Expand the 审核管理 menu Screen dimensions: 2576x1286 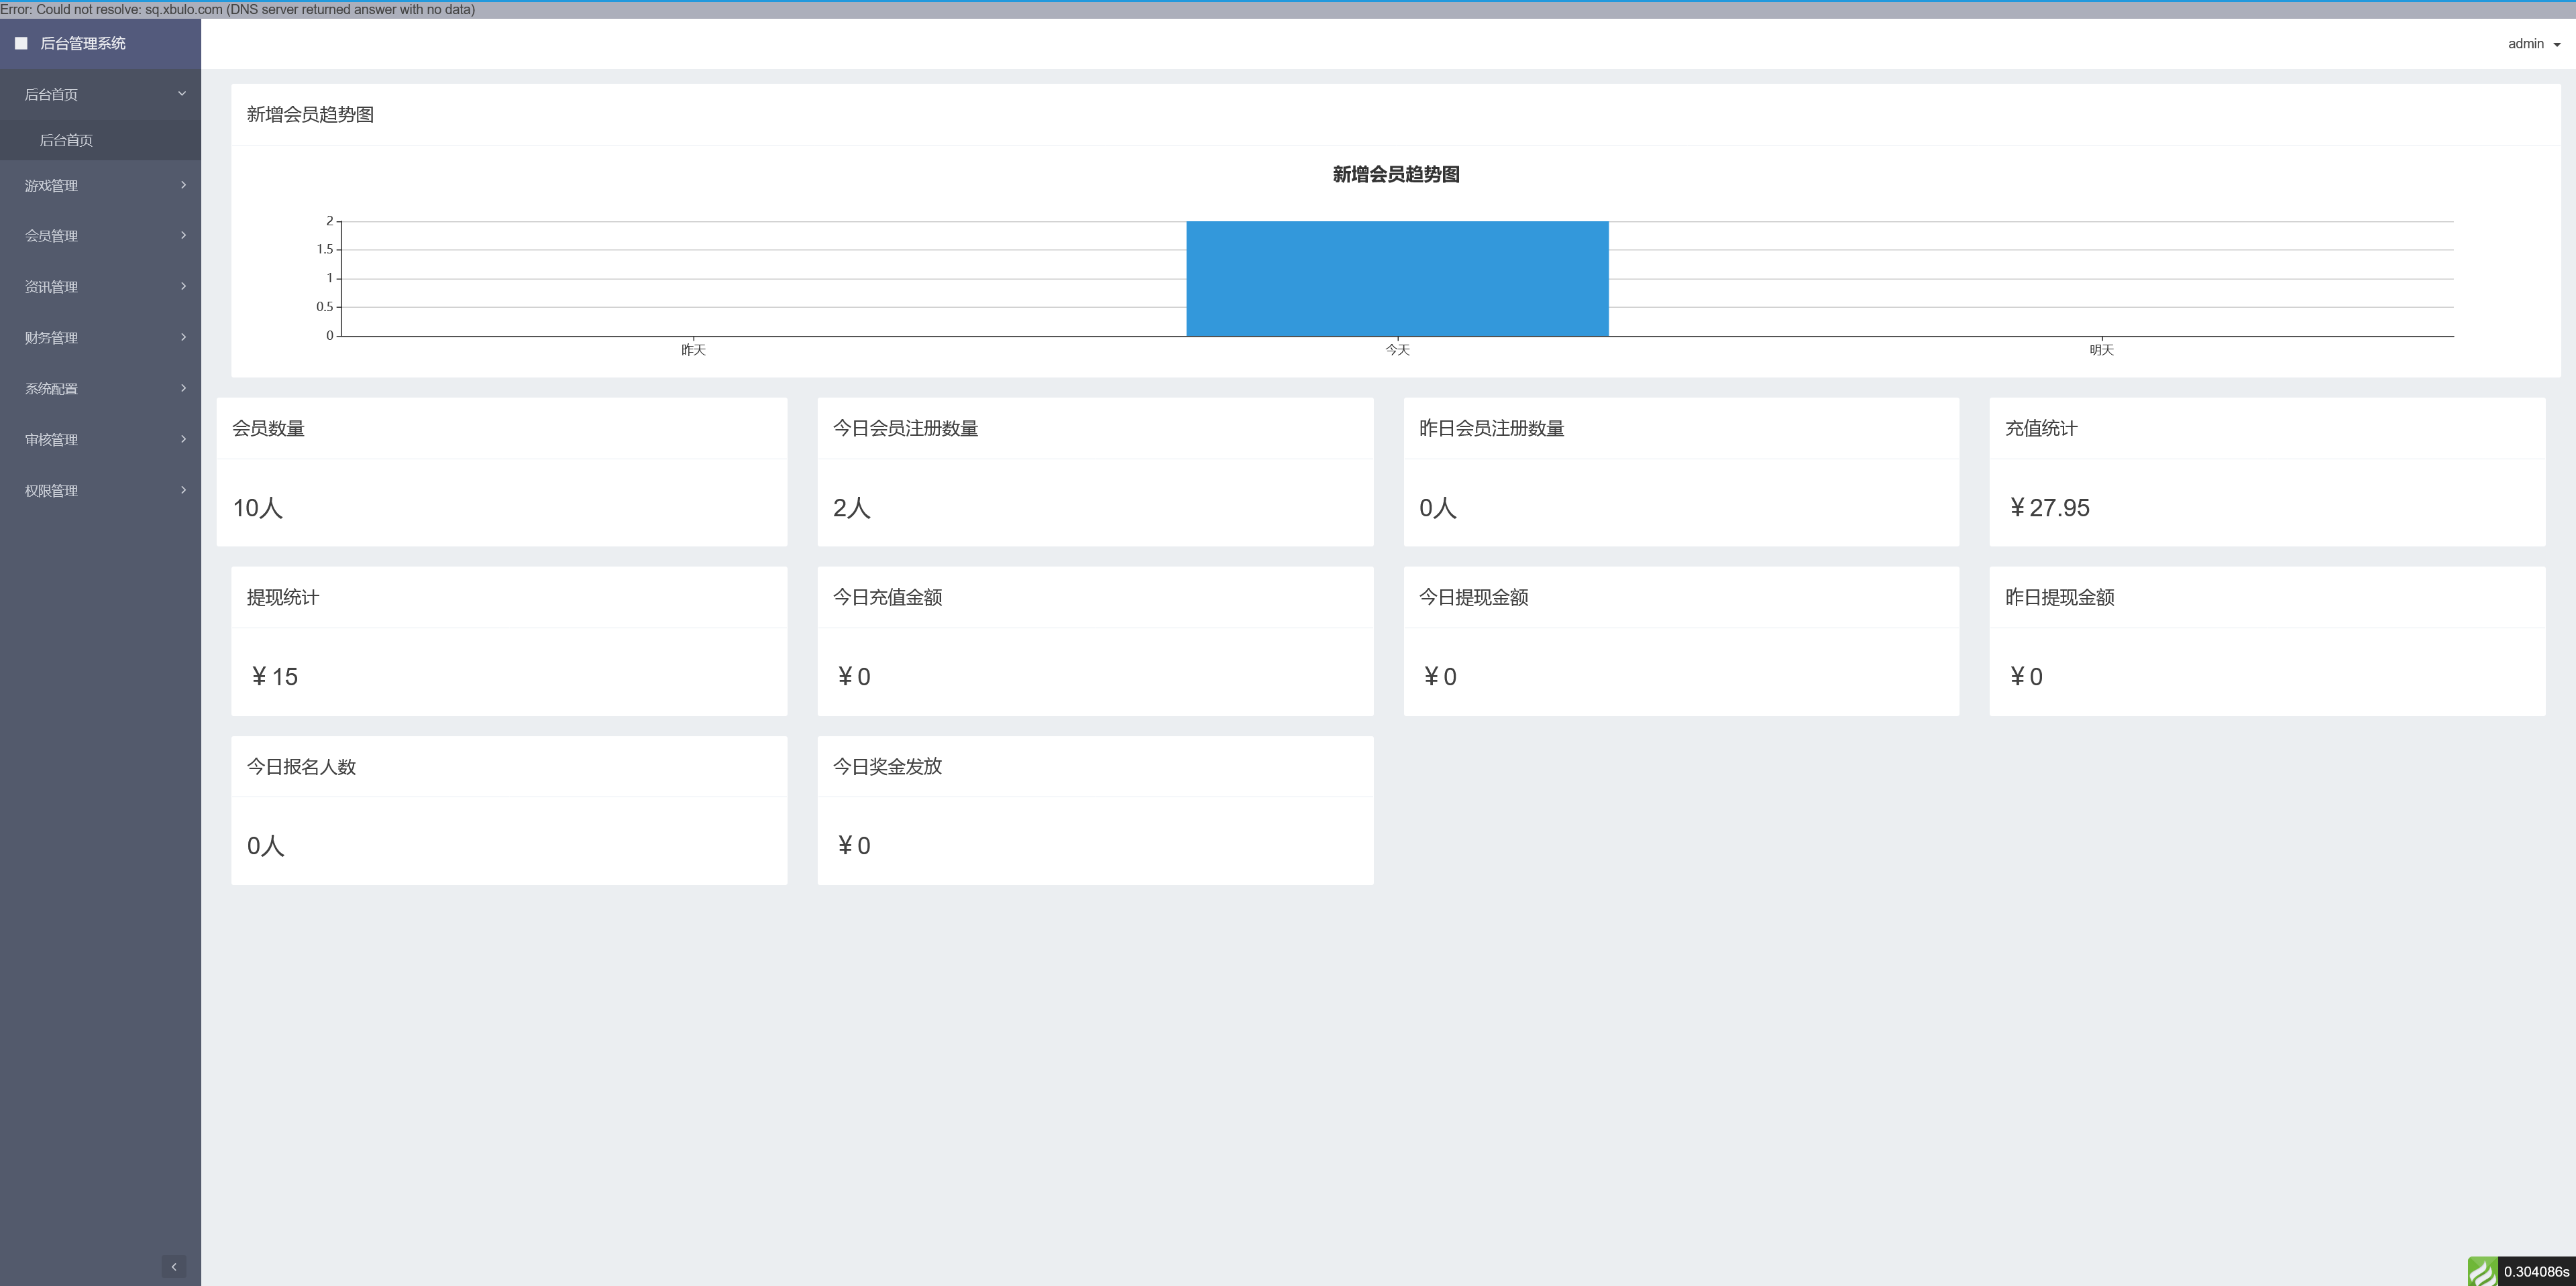coord(100,440)
